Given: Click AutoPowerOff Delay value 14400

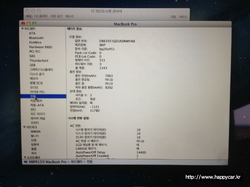Looking at the screenshot, I should point(141,153).
